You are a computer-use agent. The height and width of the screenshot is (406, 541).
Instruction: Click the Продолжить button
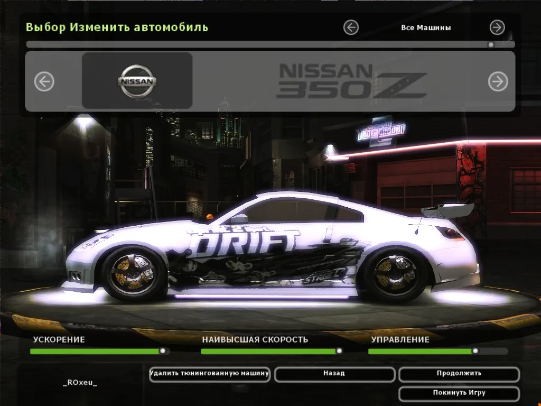[x=459, y=374]
